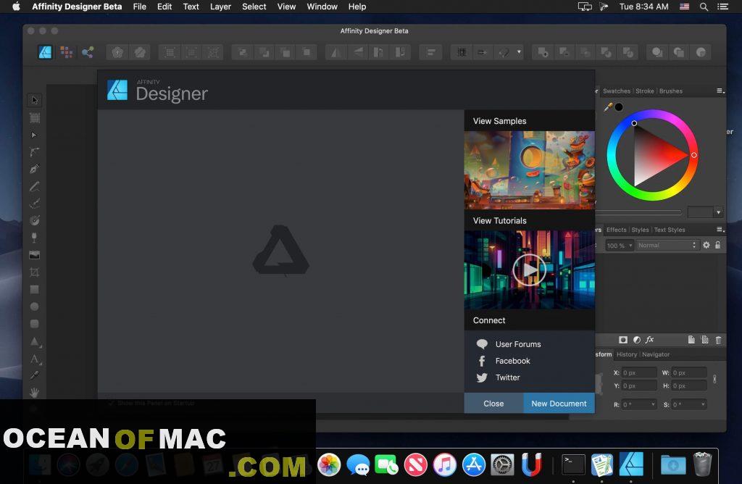Open the layer opacity 100 % dropdown

620,246
